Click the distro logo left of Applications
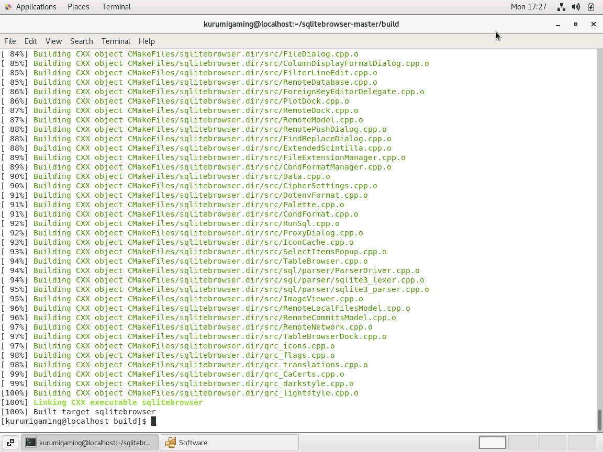The image size is (603, 452). pos(7,6)
